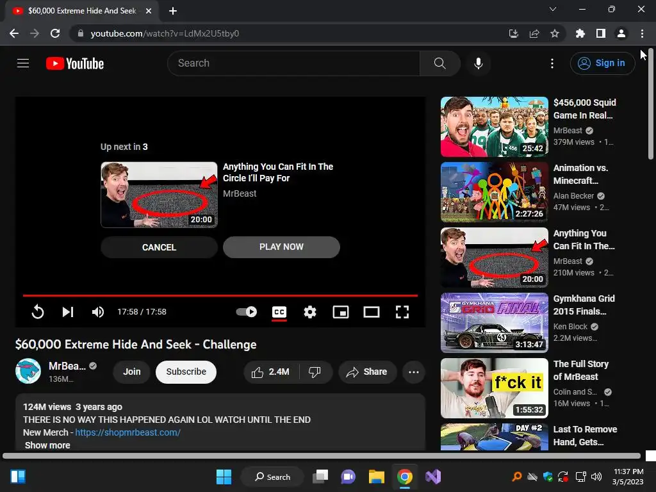
Task: Like the video with 2.4M likes
Action: coord(270,372)
